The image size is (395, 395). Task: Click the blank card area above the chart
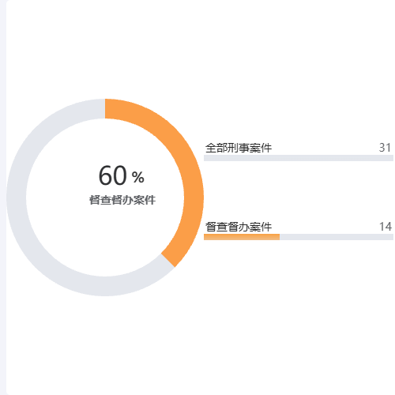click(200, 47)
